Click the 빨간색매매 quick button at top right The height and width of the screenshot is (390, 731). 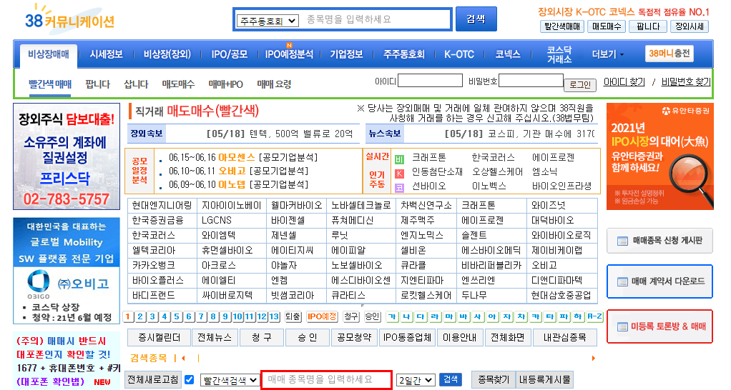click(x=561, y=26)
